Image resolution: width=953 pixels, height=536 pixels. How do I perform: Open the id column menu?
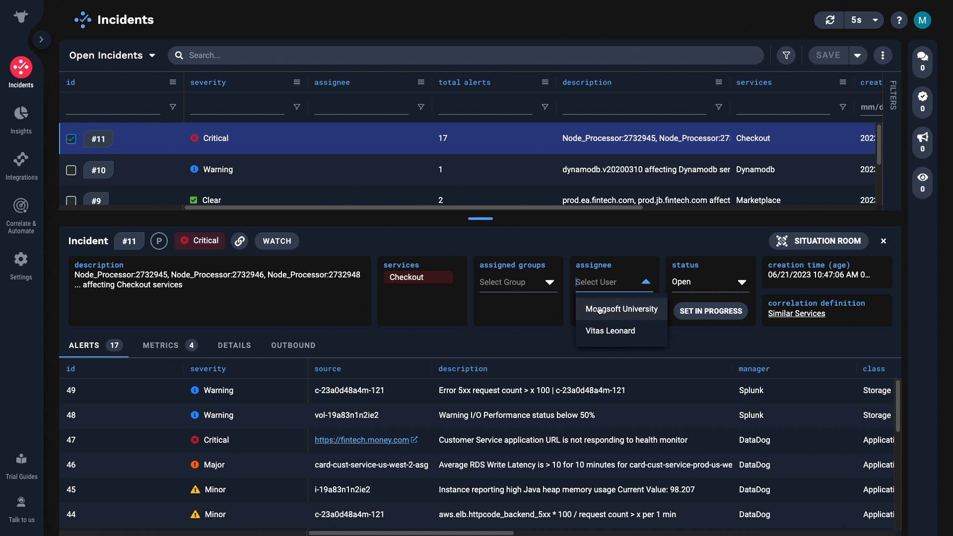172,82
